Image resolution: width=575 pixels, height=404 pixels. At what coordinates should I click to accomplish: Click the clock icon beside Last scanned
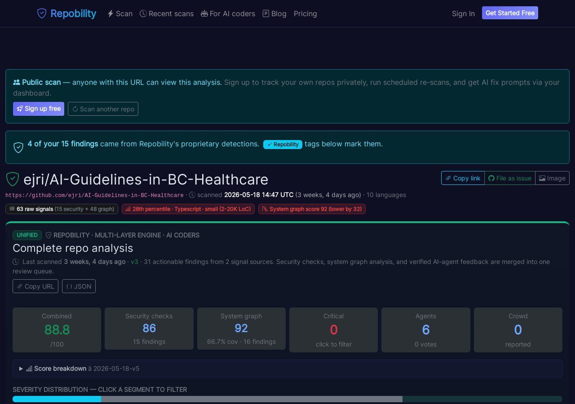point(16,262)
